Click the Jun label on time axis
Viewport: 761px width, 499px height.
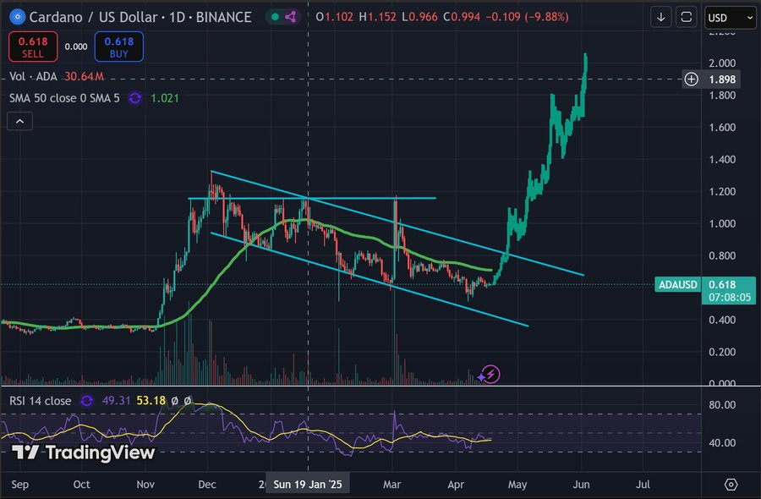581,485
